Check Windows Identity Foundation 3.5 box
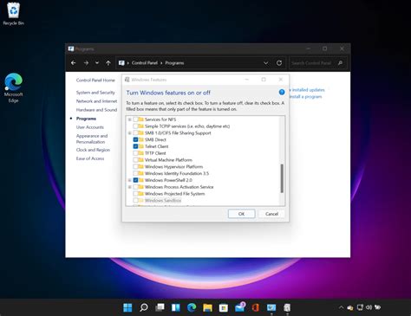411x316 pixels. (x=135, y=173)
